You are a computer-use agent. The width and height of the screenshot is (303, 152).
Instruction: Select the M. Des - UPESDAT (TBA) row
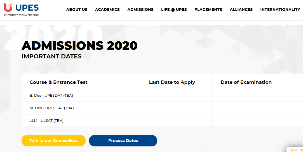tap(51, 108)
